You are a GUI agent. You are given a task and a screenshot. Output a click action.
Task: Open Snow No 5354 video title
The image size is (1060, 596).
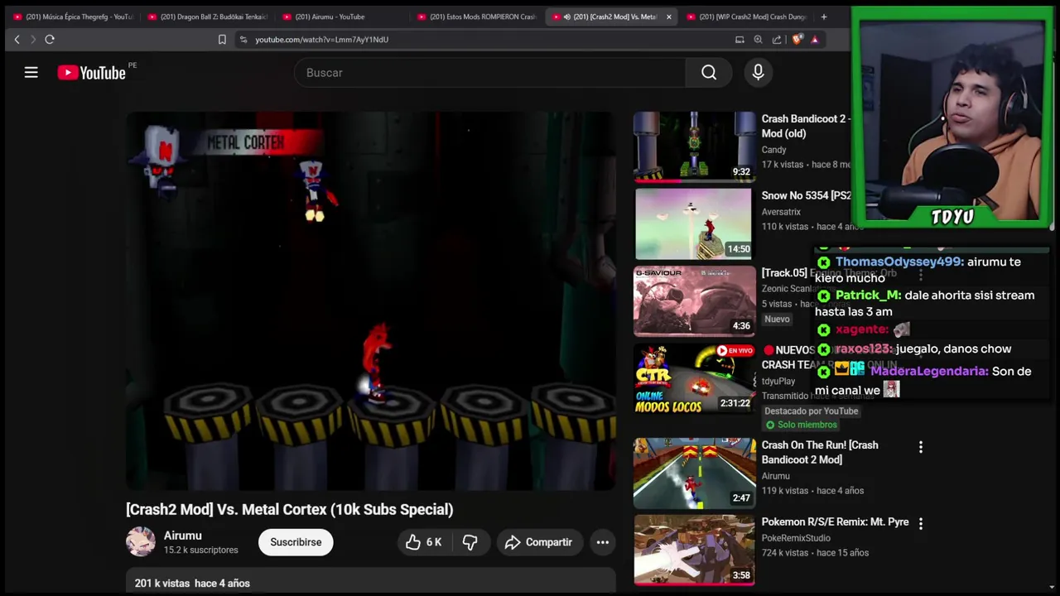click(x=806, y=195)
